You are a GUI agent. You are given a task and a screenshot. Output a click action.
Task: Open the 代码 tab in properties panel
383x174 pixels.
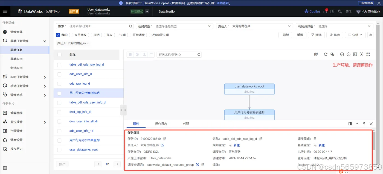(x=186, y=124)
